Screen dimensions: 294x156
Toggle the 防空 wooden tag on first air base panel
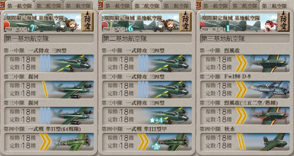87,21
